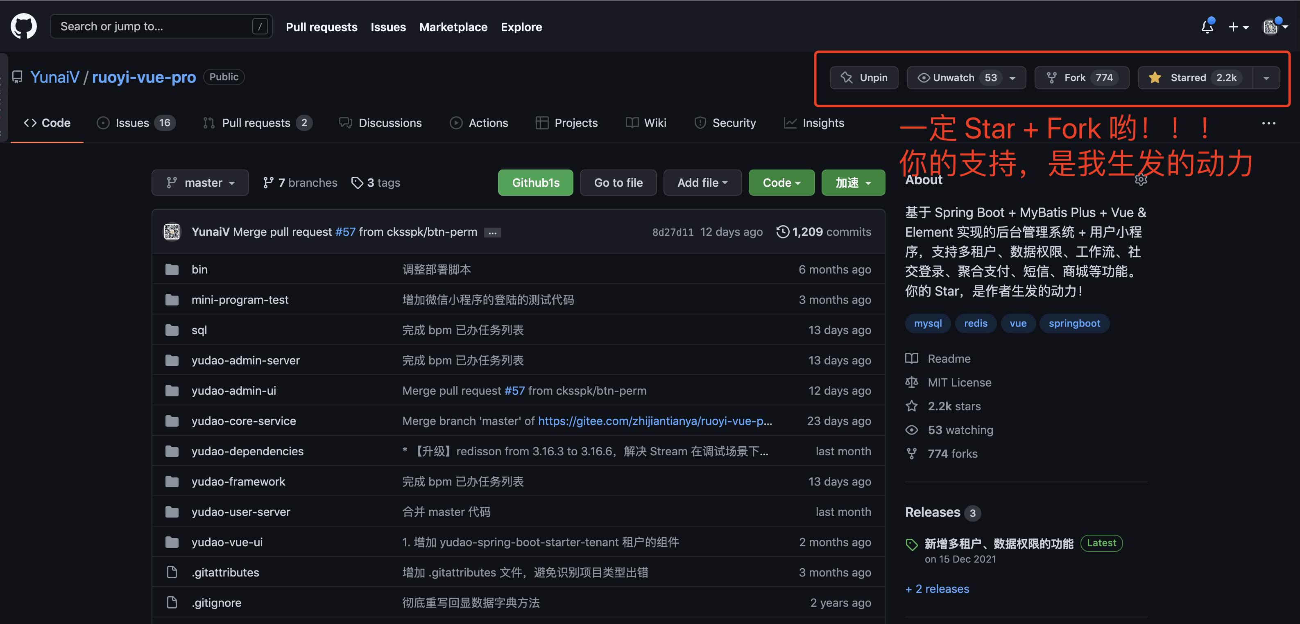Open the master branch selector
Viewport: 1300px width, 624px height.
point(200,183)
